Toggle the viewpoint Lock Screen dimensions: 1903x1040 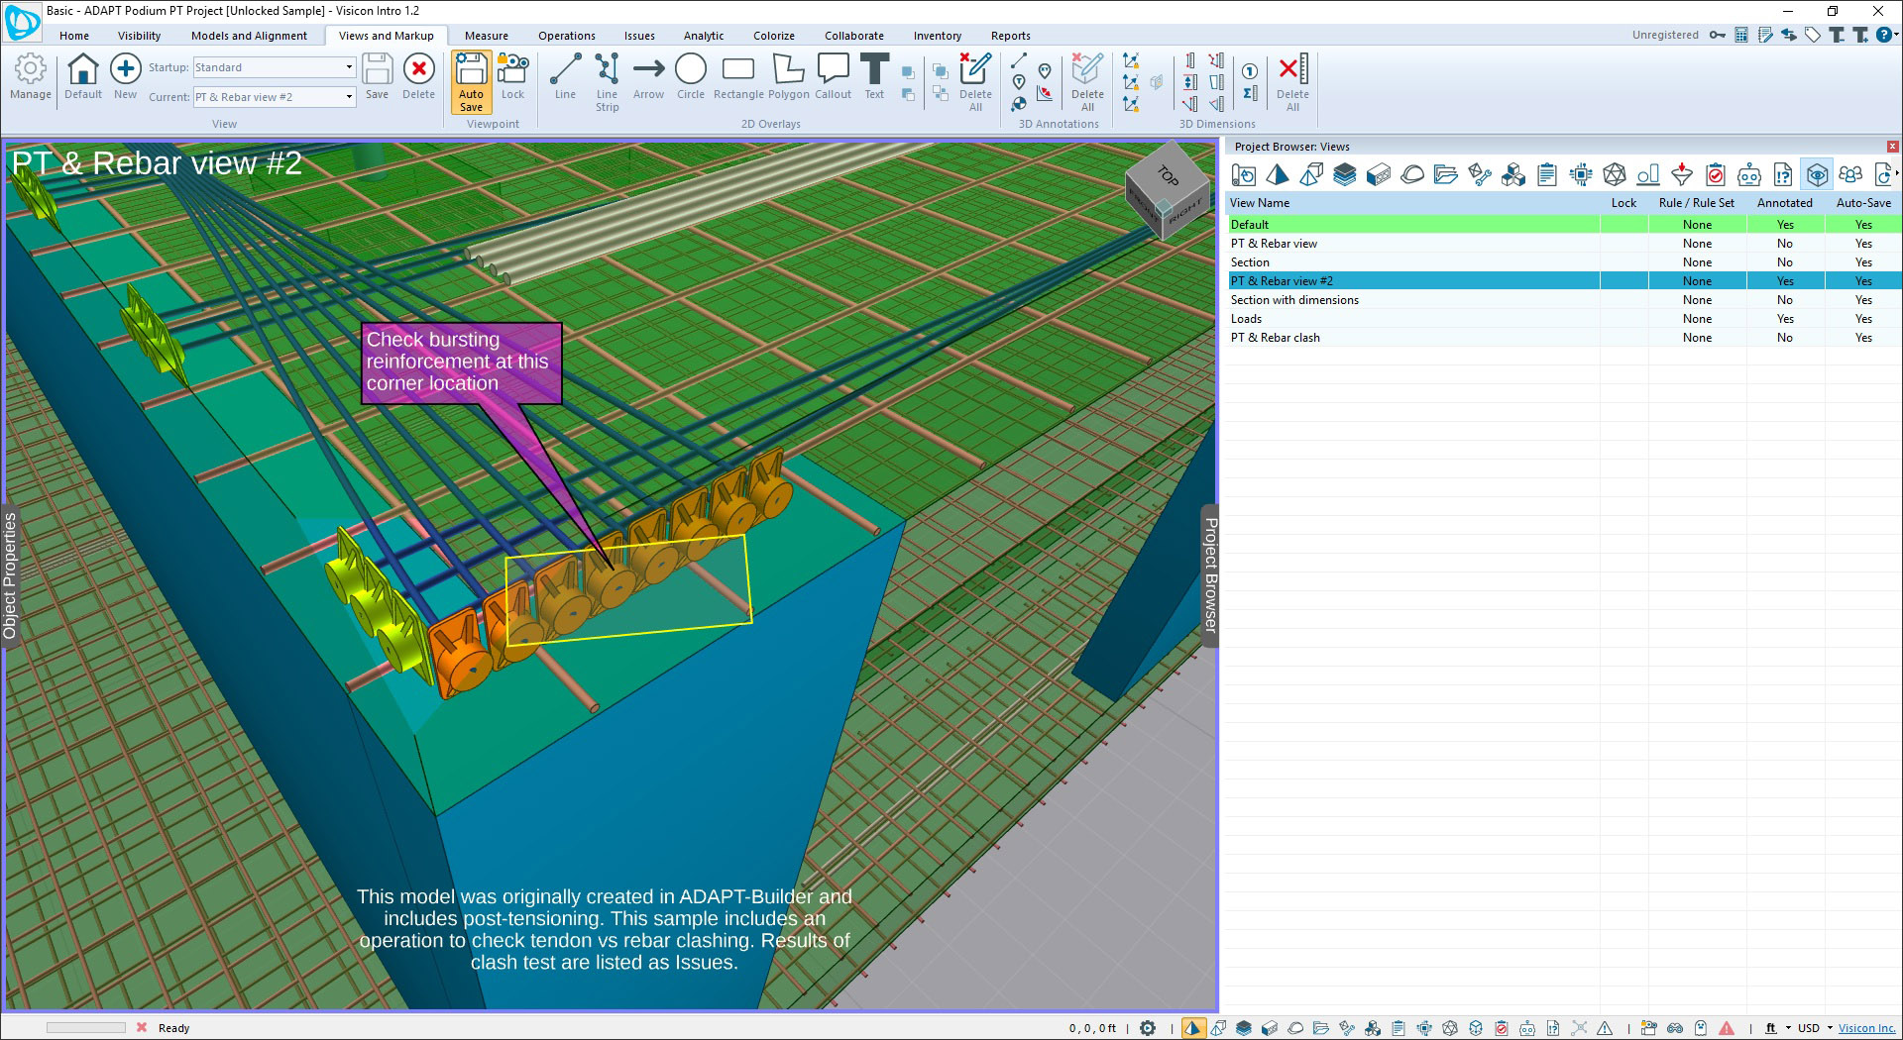(x=512, y=76)
